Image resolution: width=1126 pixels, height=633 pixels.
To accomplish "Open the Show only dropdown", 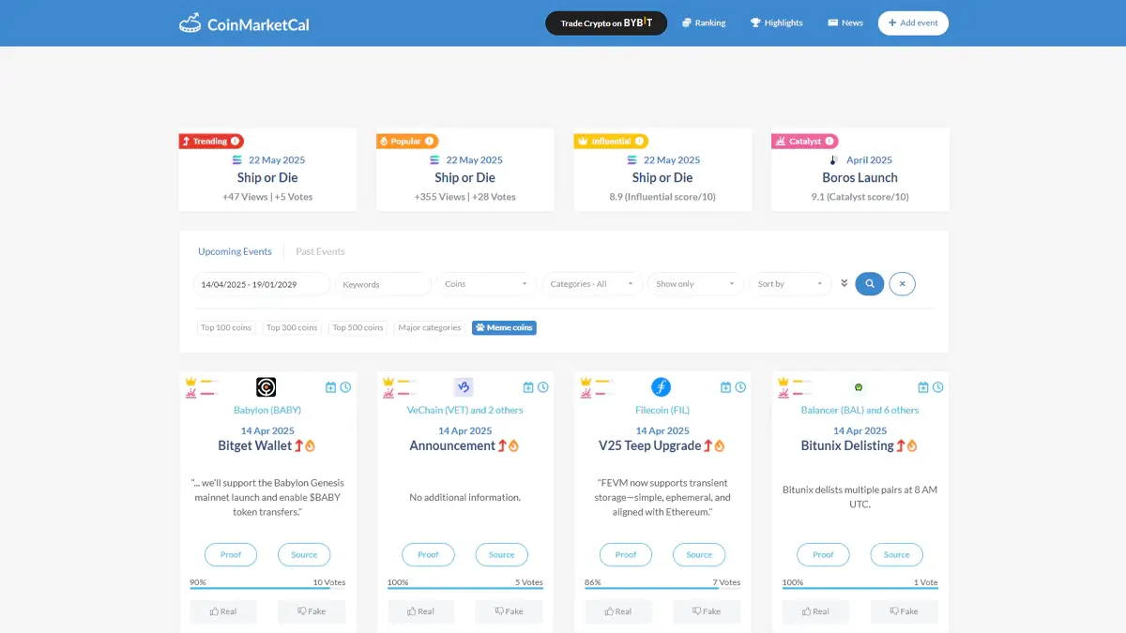I will (696, 284).
